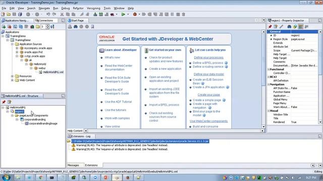Collapse the Application Sources folder
The image size is (323, 181).
pyautogui.click(x=12, y=44)
